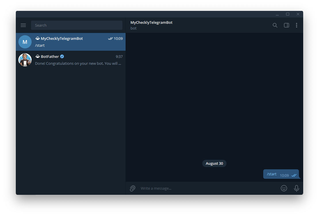Open the MyChecklyTelegramBot chat
This screenshot has width=319, height=216.
coord(71,42)
